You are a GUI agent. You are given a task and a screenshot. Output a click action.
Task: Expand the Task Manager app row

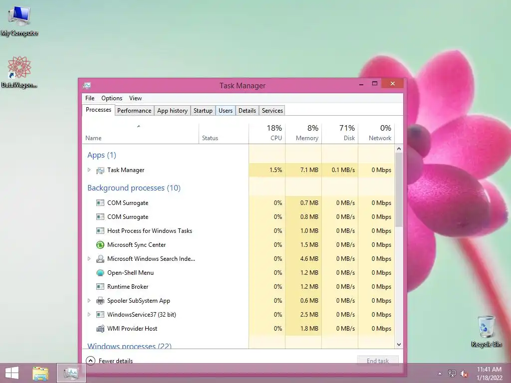pyautogui.click(x=89, y=170)
